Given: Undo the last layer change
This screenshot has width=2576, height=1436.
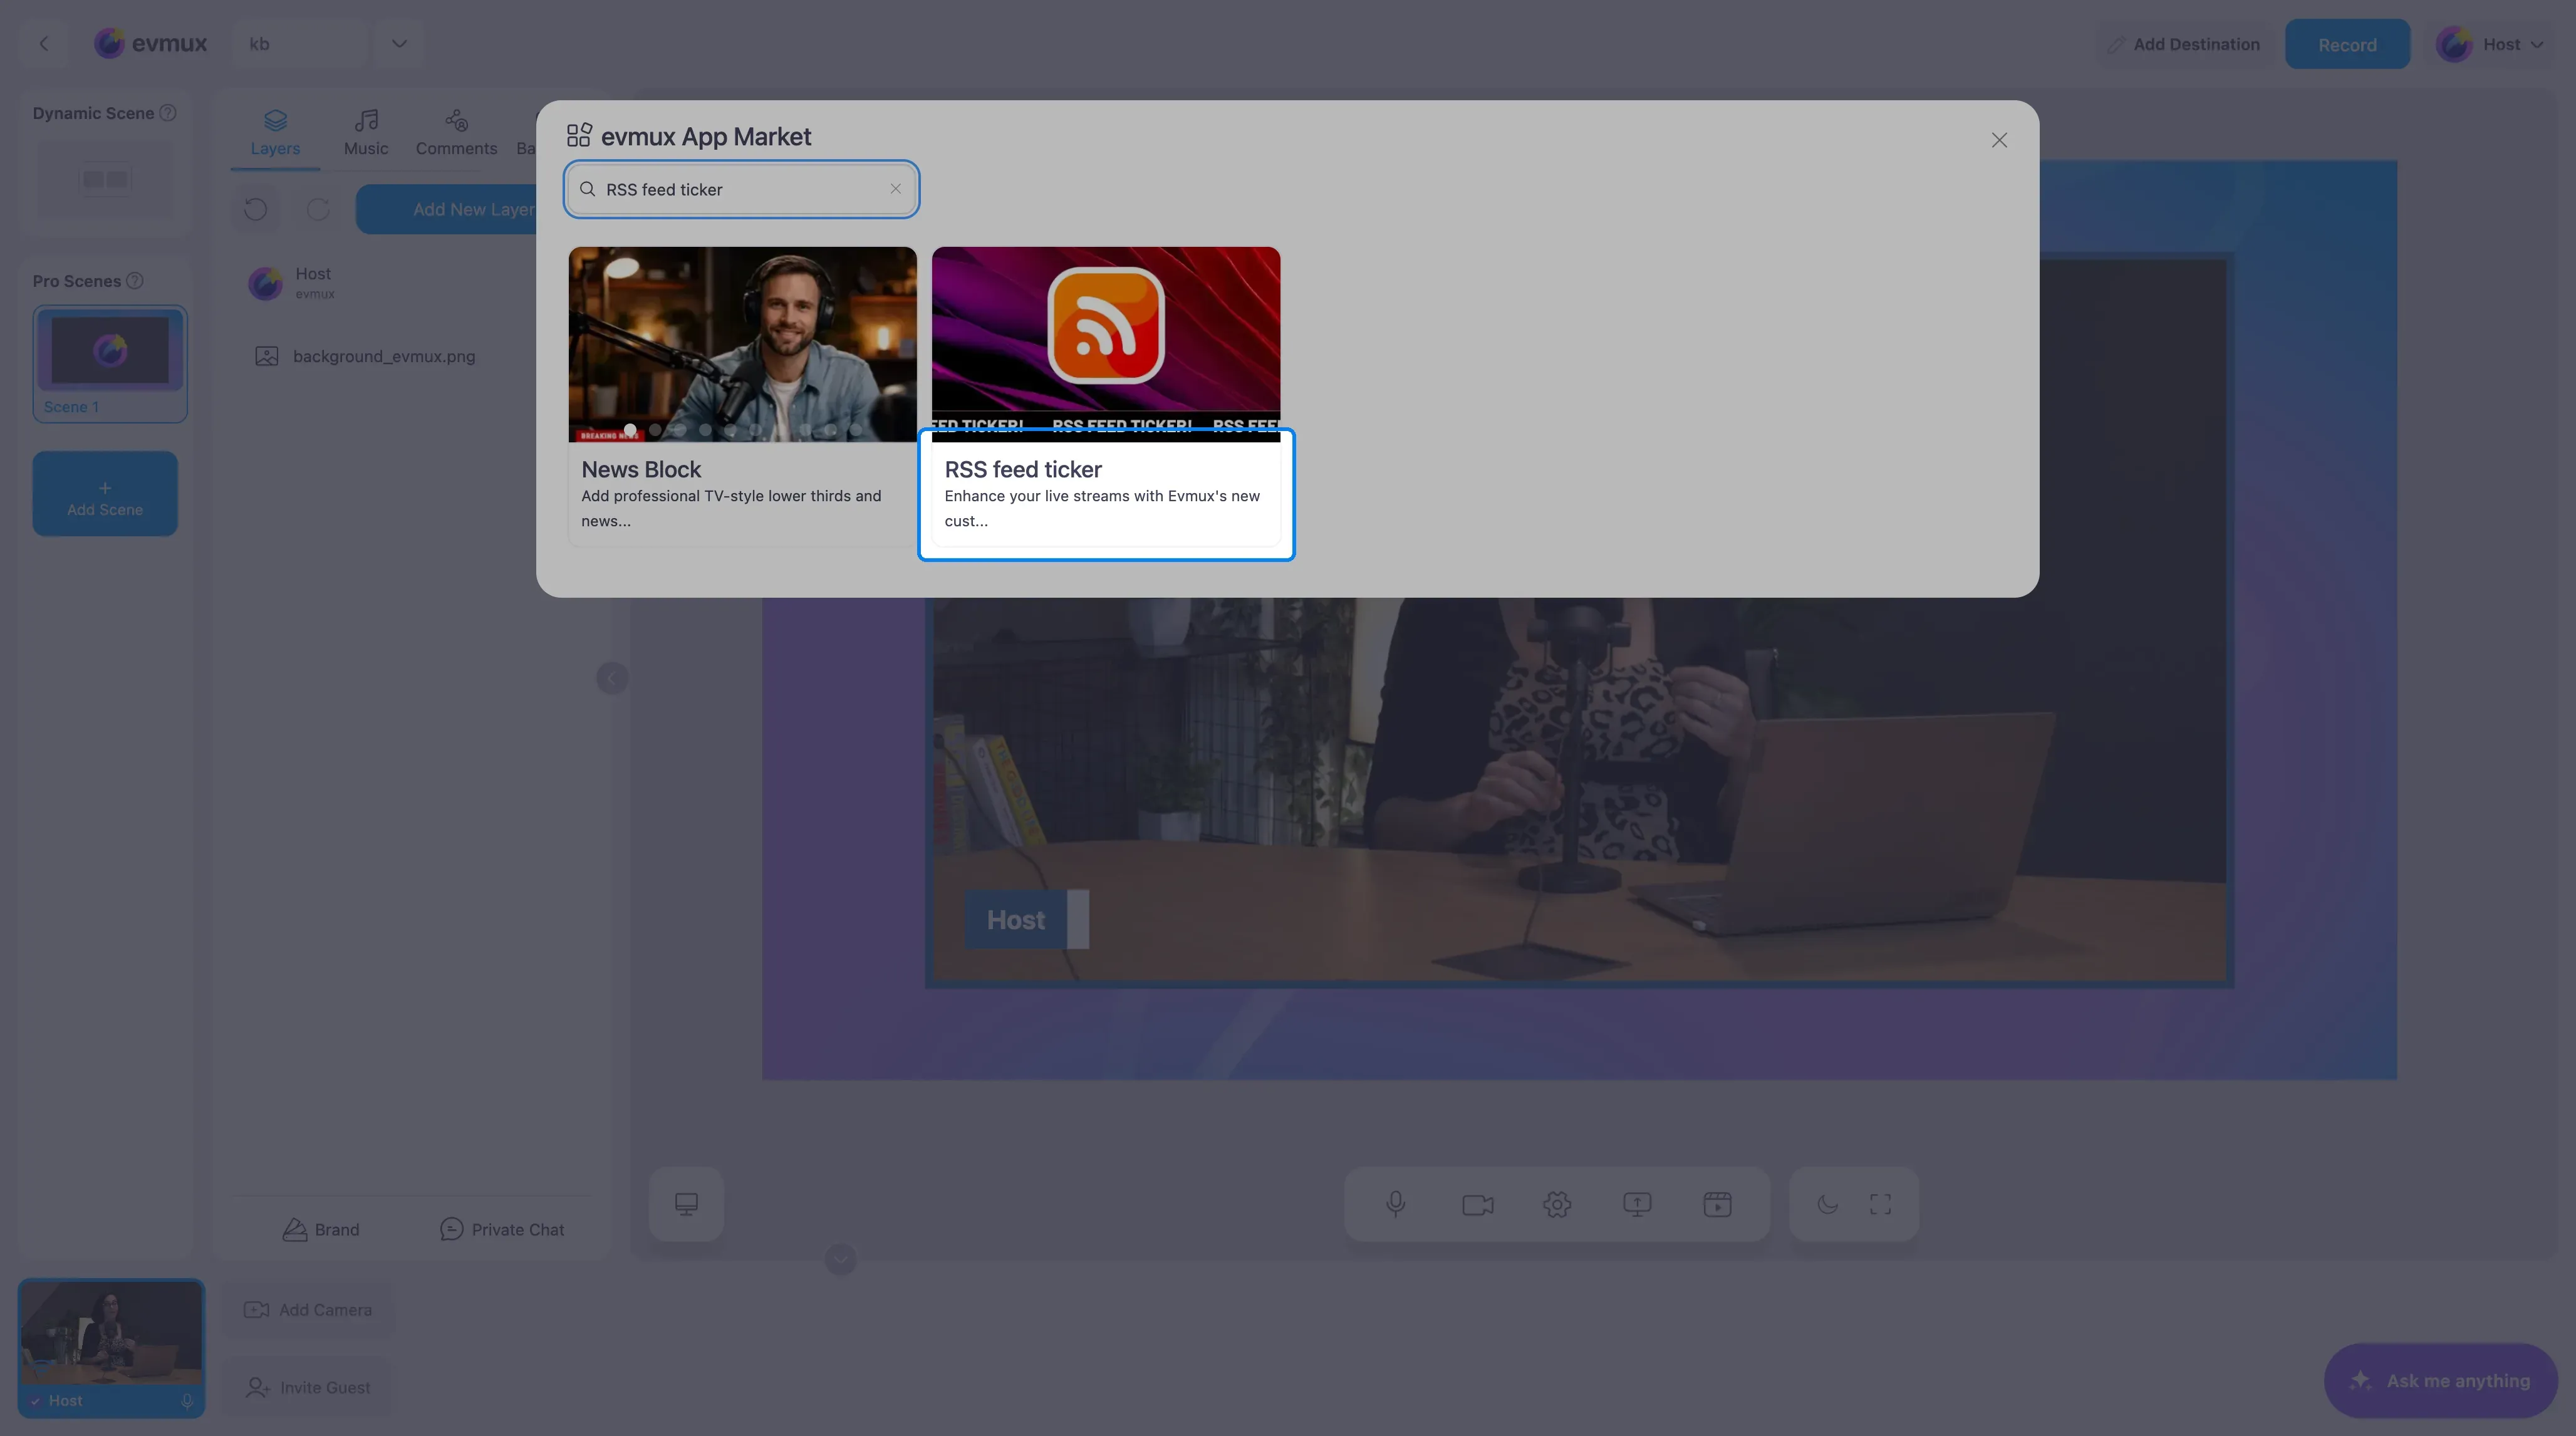Looking at the screenshot, I should (x=255, y=209).
